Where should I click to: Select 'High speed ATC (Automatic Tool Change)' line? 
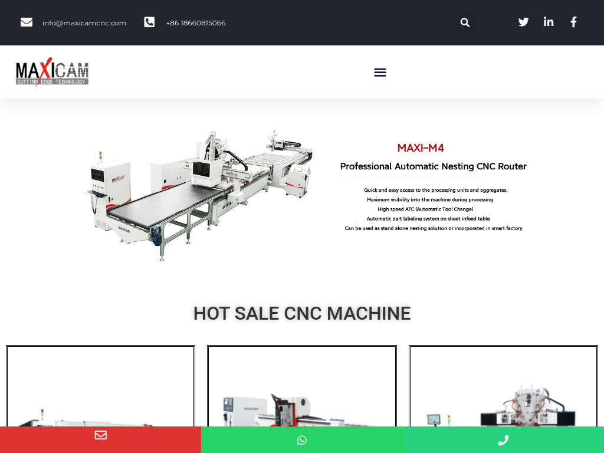pyautogui.click(x=425, y=209)
